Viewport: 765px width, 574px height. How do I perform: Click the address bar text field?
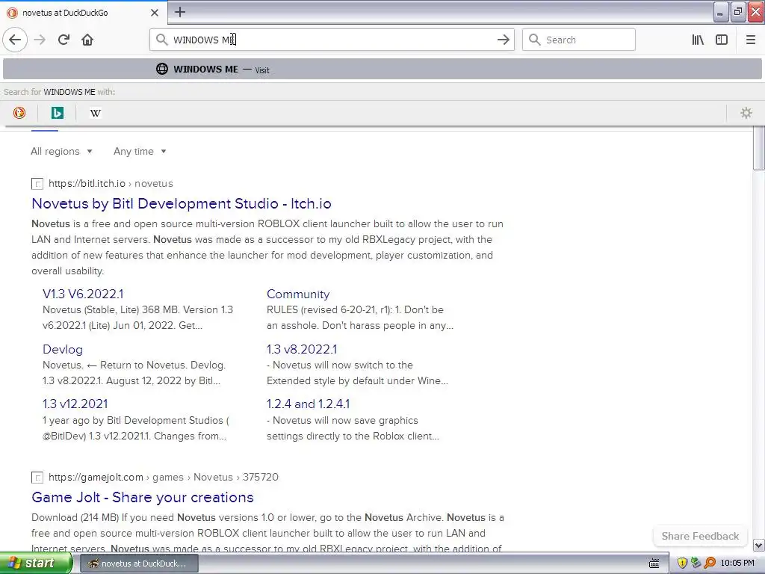[x=332, y=40]
